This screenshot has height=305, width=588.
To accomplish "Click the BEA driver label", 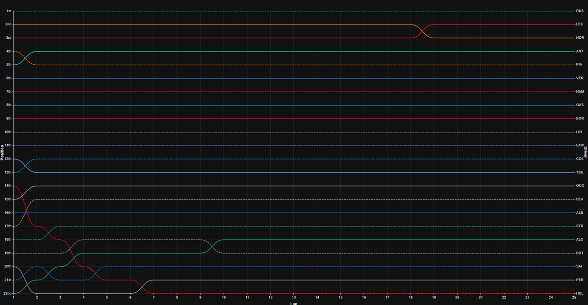I will click(580, 199).
